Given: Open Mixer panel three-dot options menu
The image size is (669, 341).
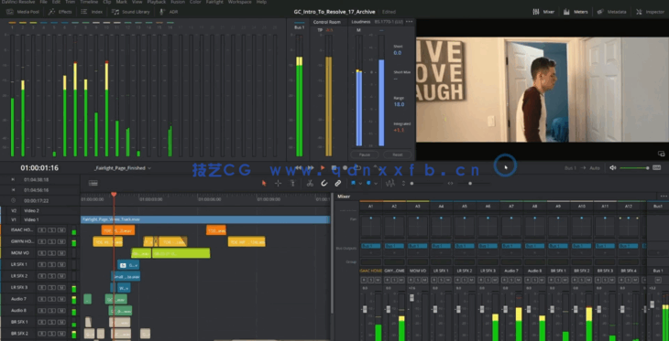Looking at the screenshot, I should pyautogui.click(x=664, y=197).
